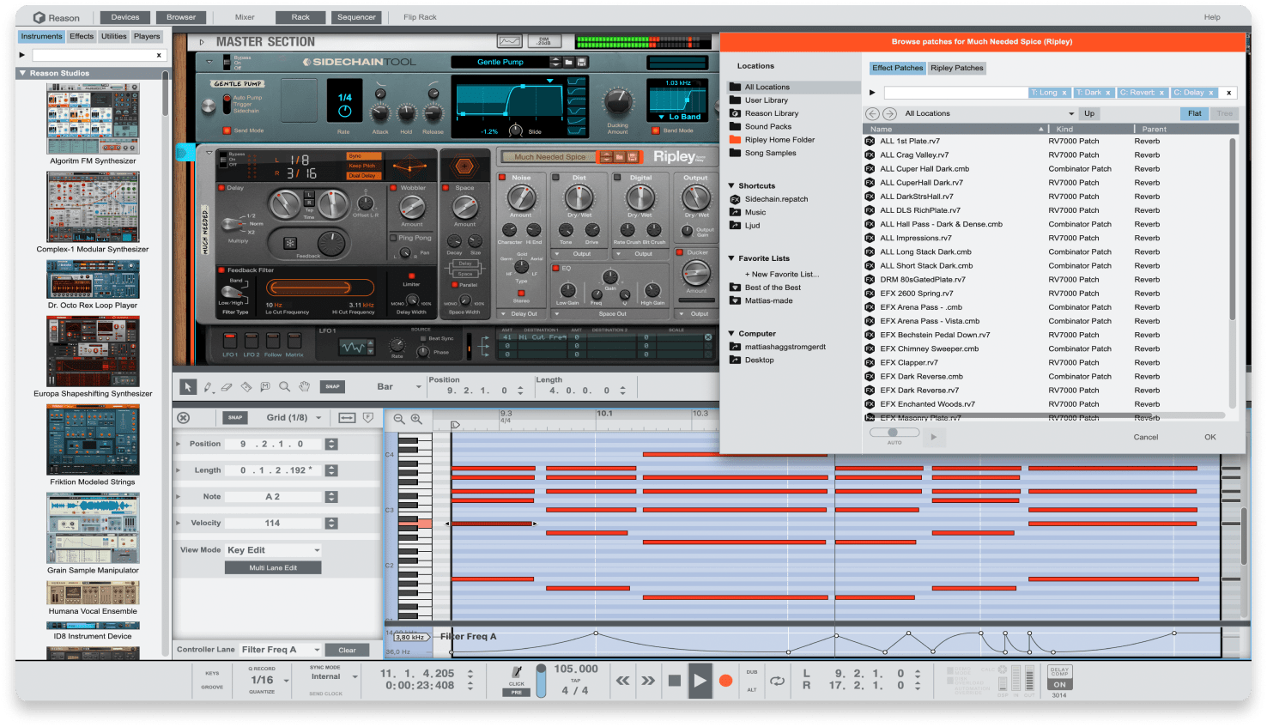Click the Stop button in transport

pyautogui.click(x=674, y=681)
